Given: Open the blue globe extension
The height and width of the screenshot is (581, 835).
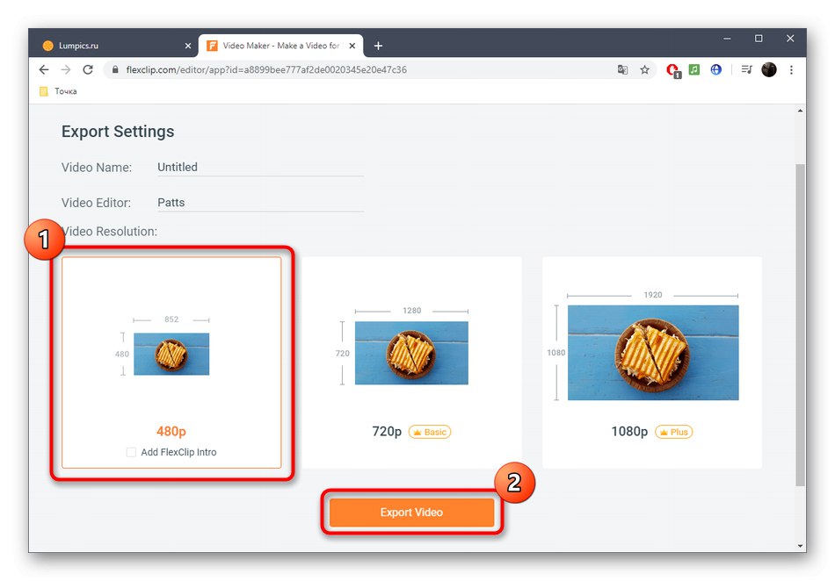Looking at the screenshot, I should coord(716,69).
